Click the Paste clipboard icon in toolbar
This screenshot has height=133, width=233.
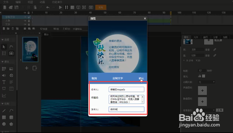click(x=35, y=7)
